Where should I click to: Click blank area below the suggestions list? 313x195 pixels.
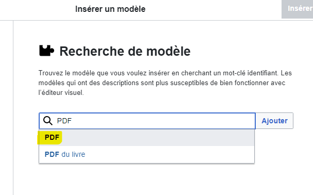147,179
